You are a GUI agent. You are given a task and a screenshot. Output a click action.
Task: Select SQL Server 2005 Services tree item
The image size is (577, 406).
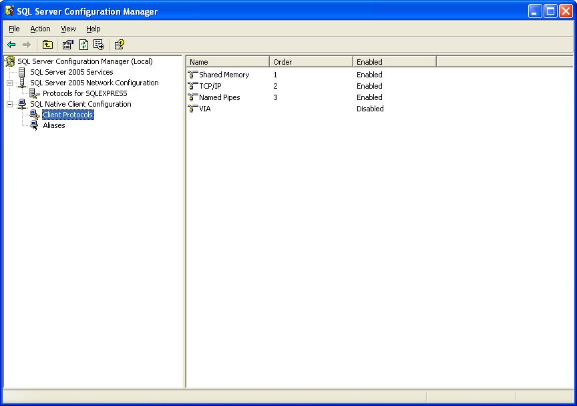(71, 72)
